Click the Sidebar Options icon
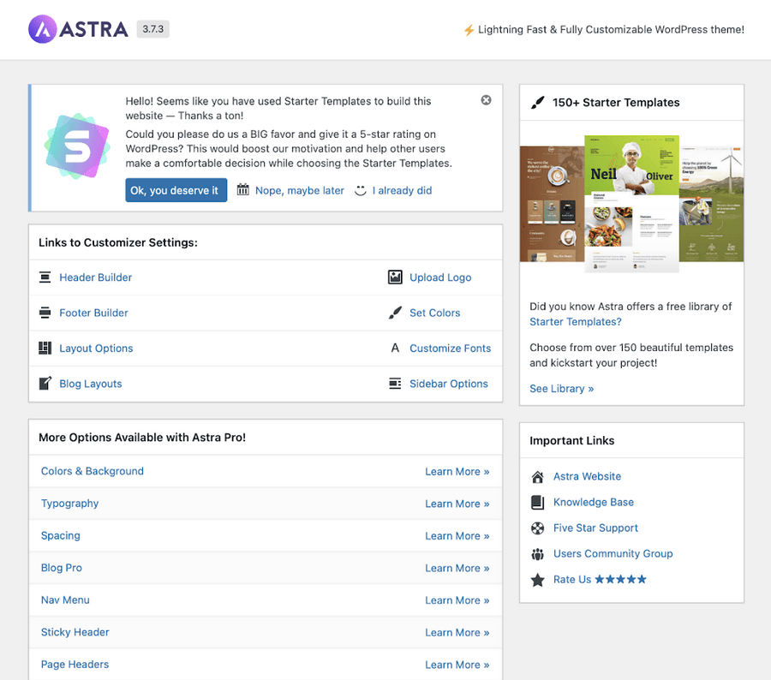This screenshot has width=771, height=680. 395,384
